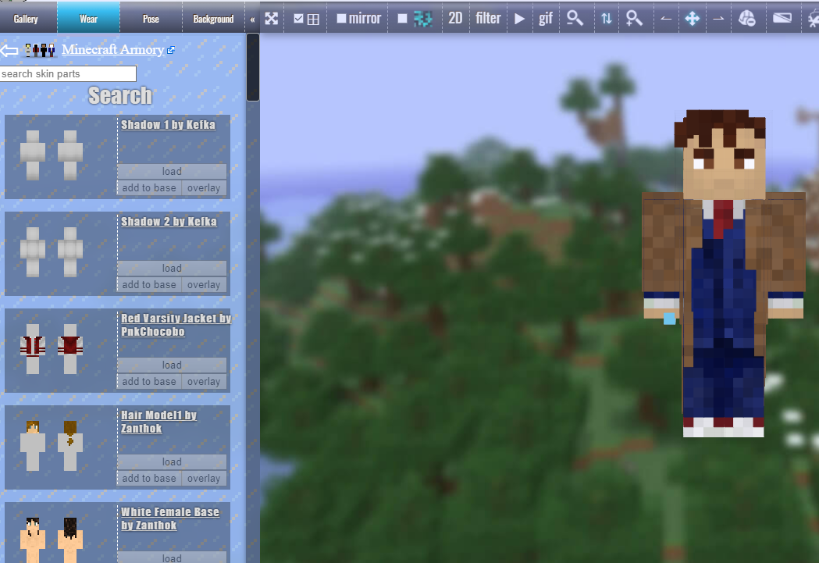Click Hair Model1 skin thumbnail
The image size is (819, 563).
tap(52, 446)
